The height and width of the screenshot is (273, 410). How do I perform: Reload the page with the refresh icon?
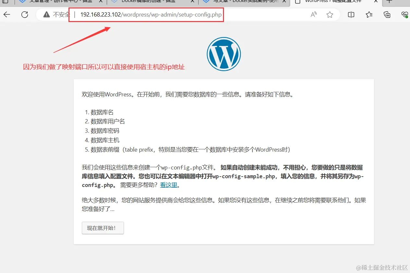click(25, 14)
